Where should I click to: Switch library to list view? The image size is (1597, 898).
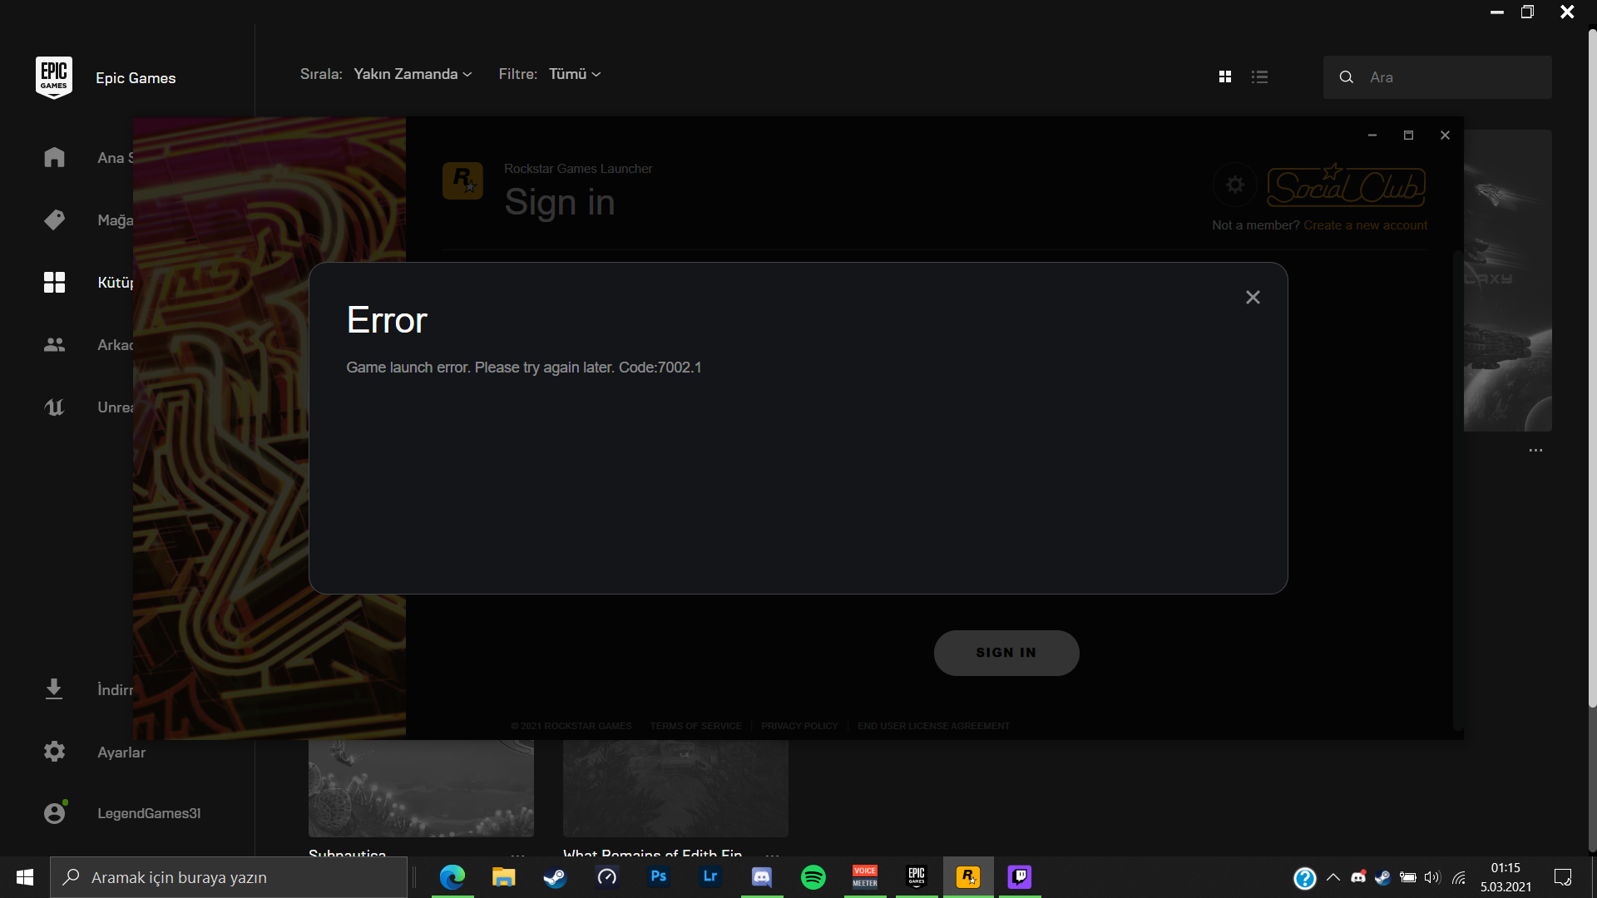click(1260, 76)
